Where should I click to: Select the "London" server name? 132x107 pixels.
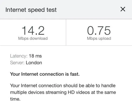(34, 63)
